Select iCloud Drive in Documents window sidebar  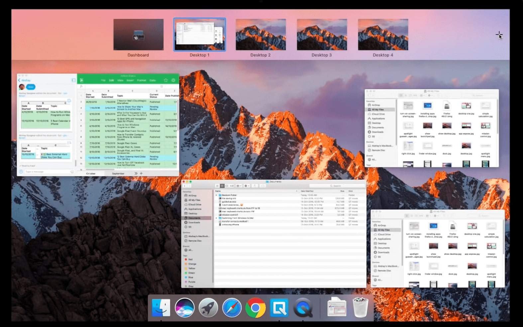pos(195,204)
